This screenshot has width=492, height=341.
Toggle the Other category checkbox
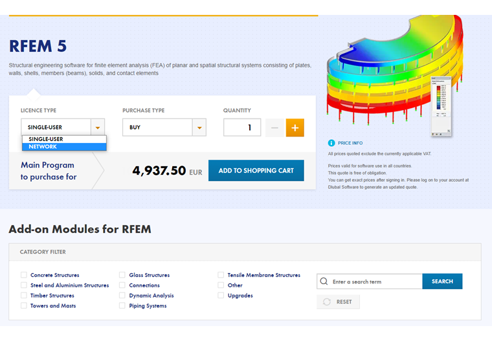pyautogui.click(x=221, y=285)
